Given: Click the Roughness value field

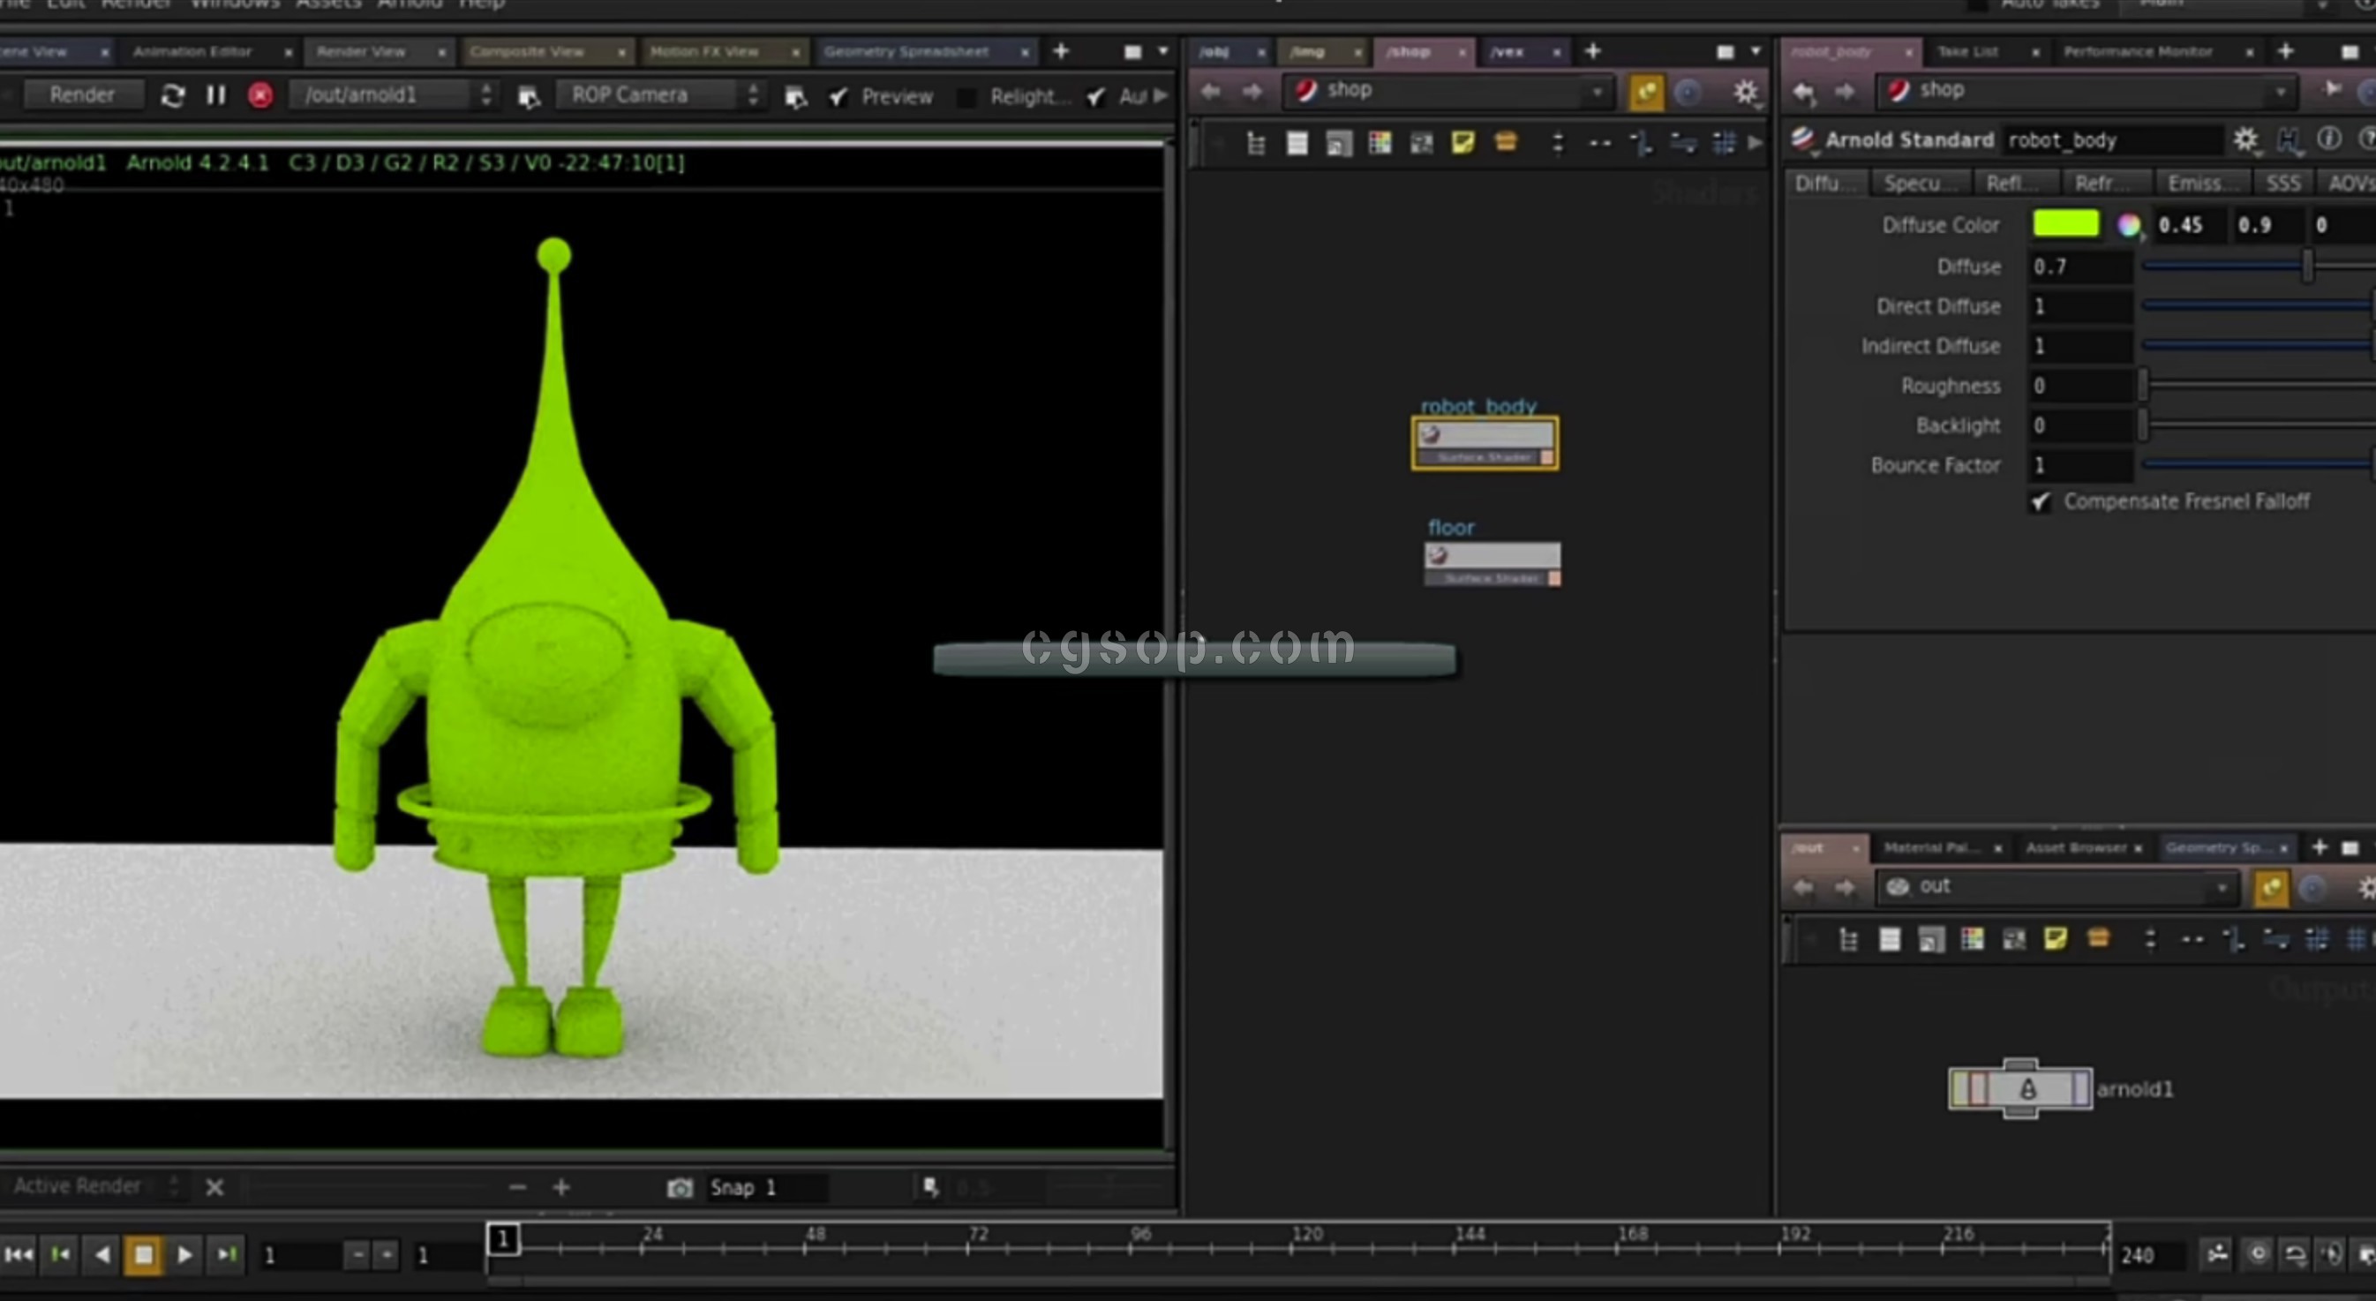Looking at the screenshot, I should pyautogui.click(x=2080, y=386).
